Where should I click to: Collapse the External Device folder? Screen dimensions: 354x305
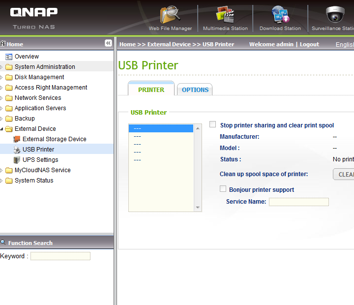[2, 129]
